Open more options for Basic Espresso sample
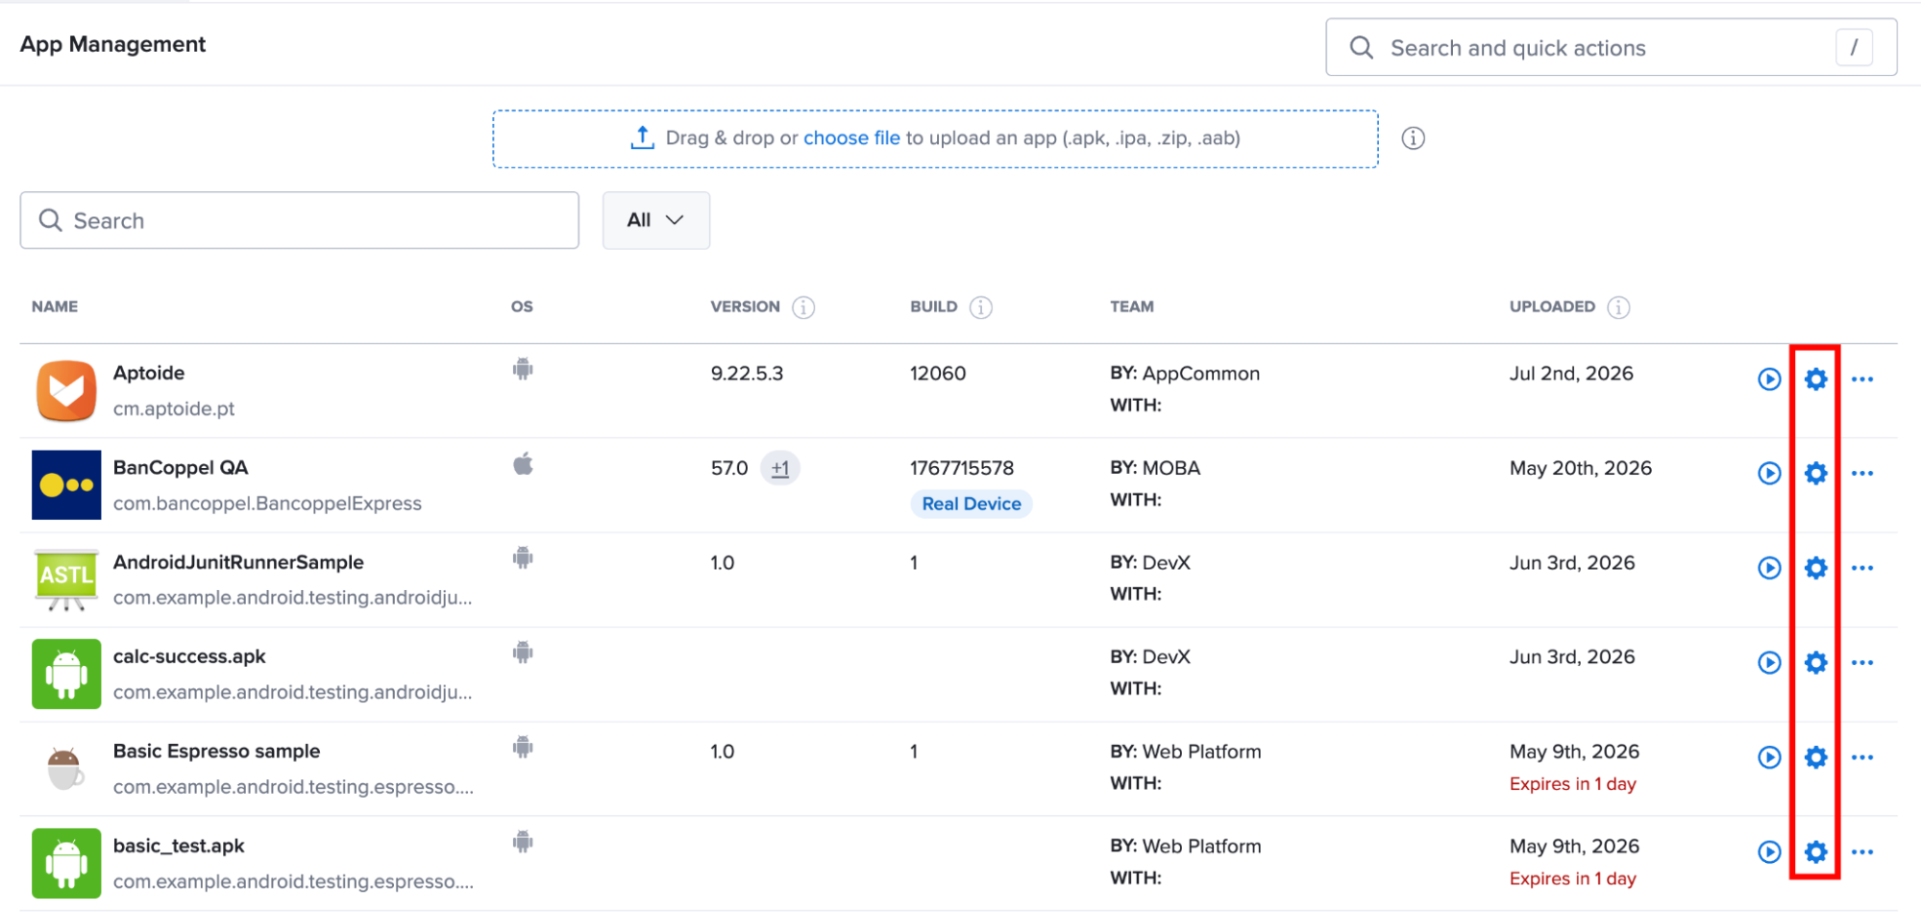 1861,757
